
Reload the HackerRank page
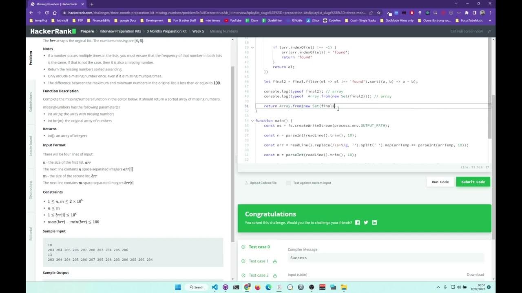47,13
